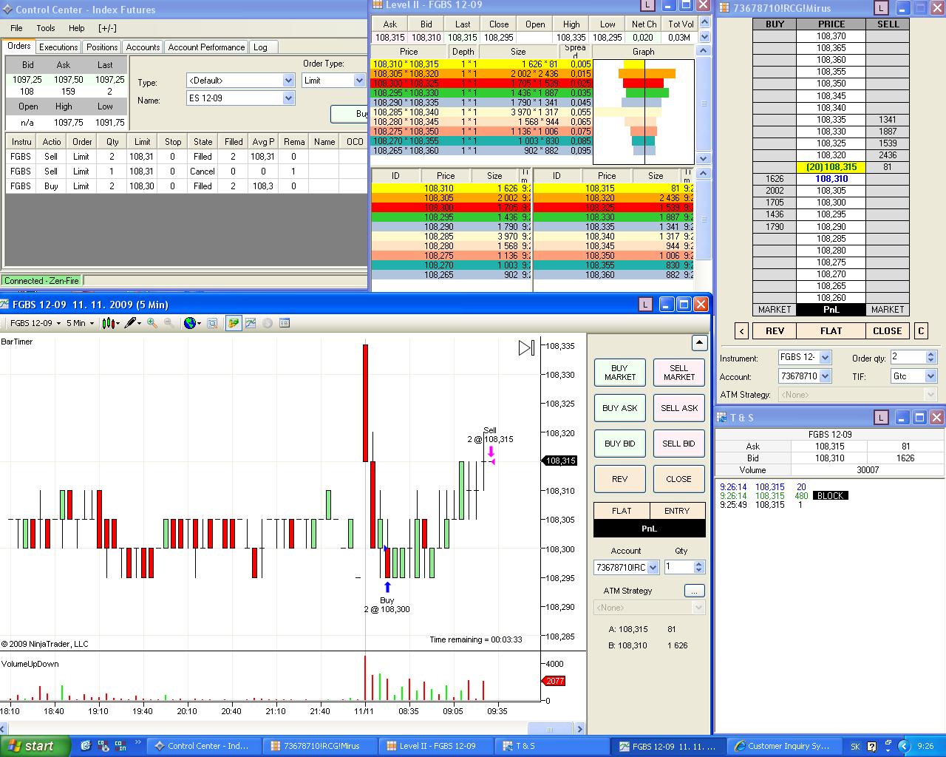Open Chart Trader Account dropdown
Image resolution: width=946 pixels, height=757 pixels.
625,567
